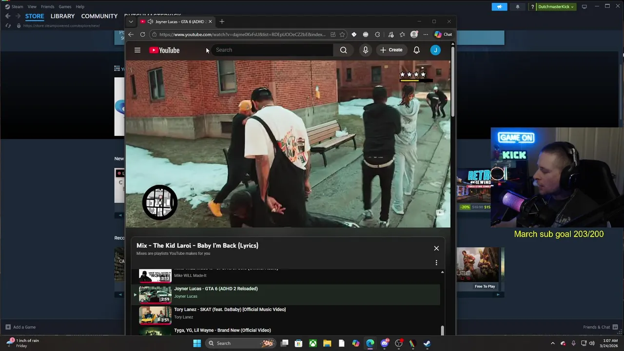The height and width of the screenshot is (351, 624).
Task: Open Steam Friends & Chat
Action: [601, 327]
